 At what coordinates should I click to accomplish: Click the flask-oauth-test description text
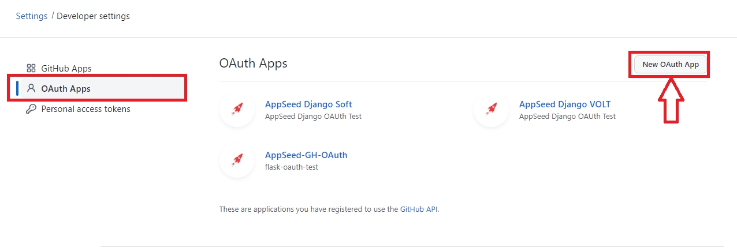pyautogui.click(x=291, y=167)
